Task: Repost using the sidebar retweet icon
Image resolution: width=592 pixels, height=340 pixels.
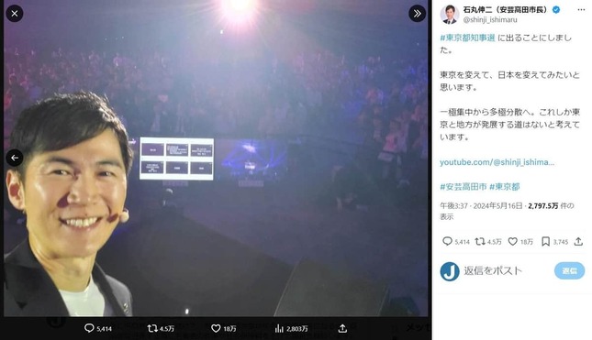Action: coord(480,241)
